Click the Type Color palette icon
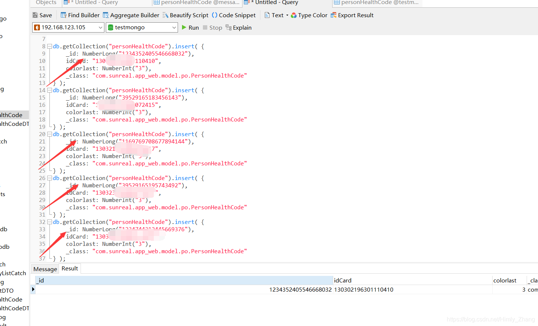 294,15
